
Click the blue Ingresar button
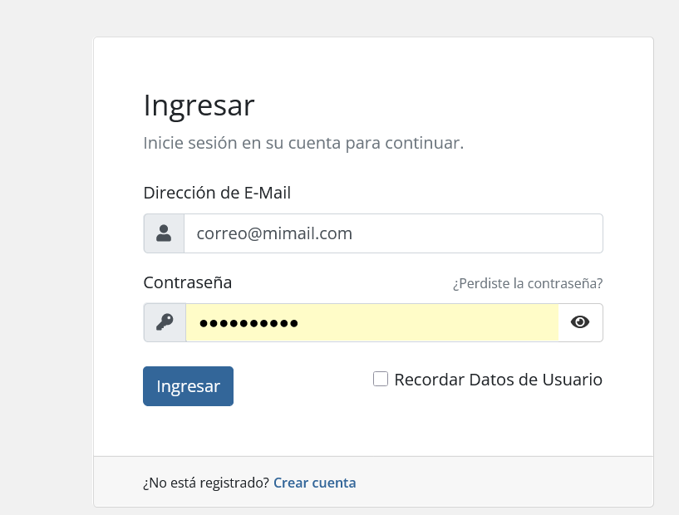point(188,386)
